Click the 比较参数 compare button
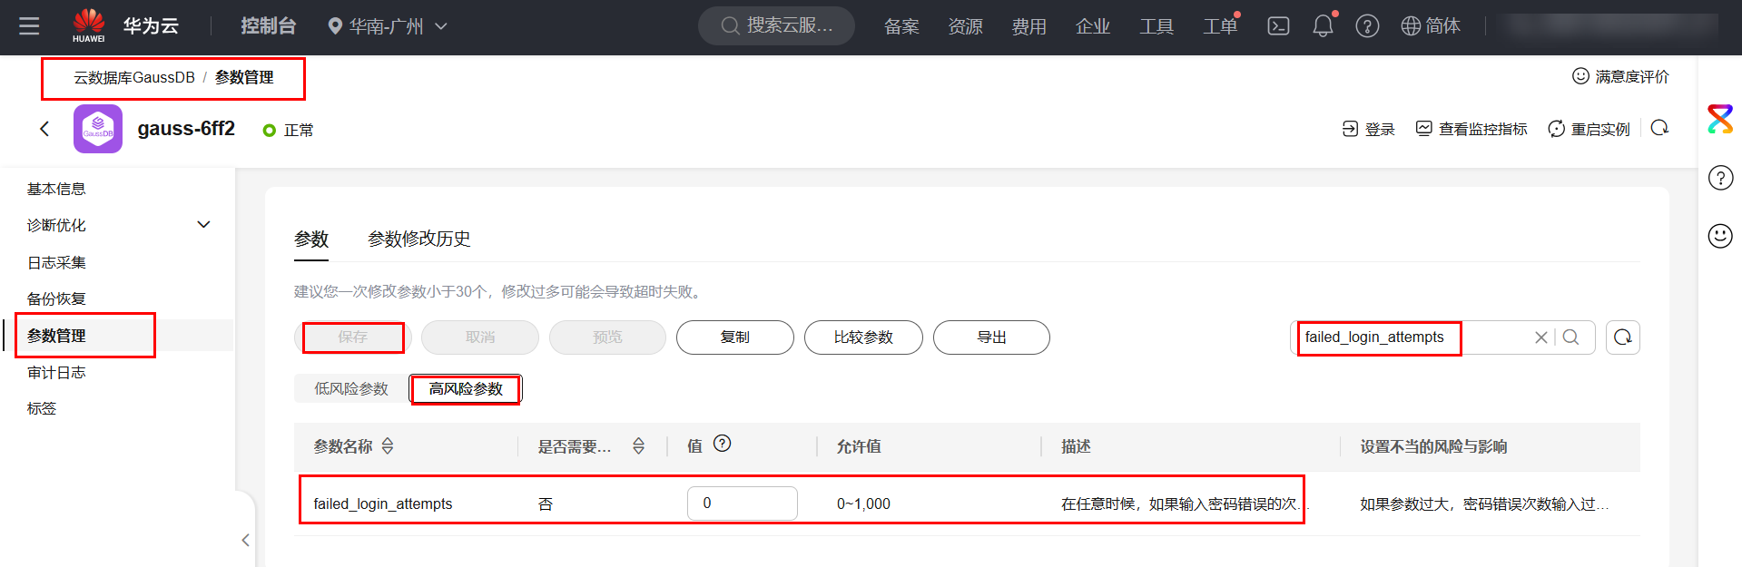This screenshot has height=567, width=1742. (x=863, y=337)
